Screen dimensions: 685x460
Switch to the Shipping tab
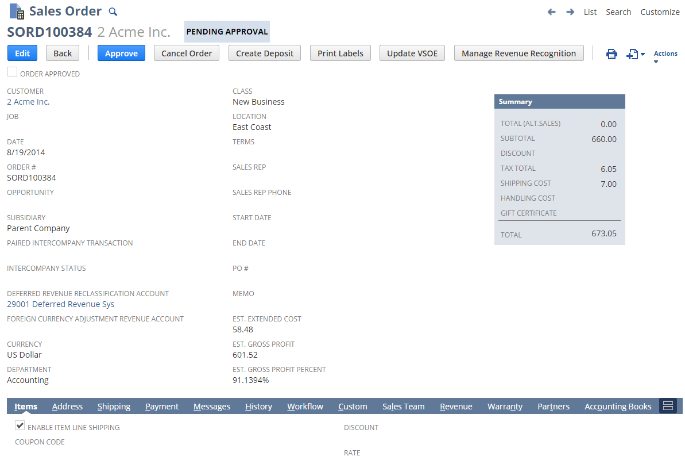tap(114, 406)
